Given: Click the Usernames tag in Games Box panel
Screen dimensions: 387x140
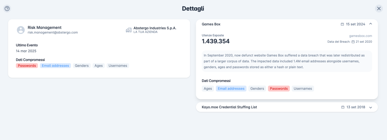Looking at the screenshot, I should 303,88.
